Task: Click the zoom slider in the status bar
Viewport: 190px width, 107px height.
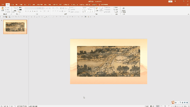Action: (x=177, y=106)
